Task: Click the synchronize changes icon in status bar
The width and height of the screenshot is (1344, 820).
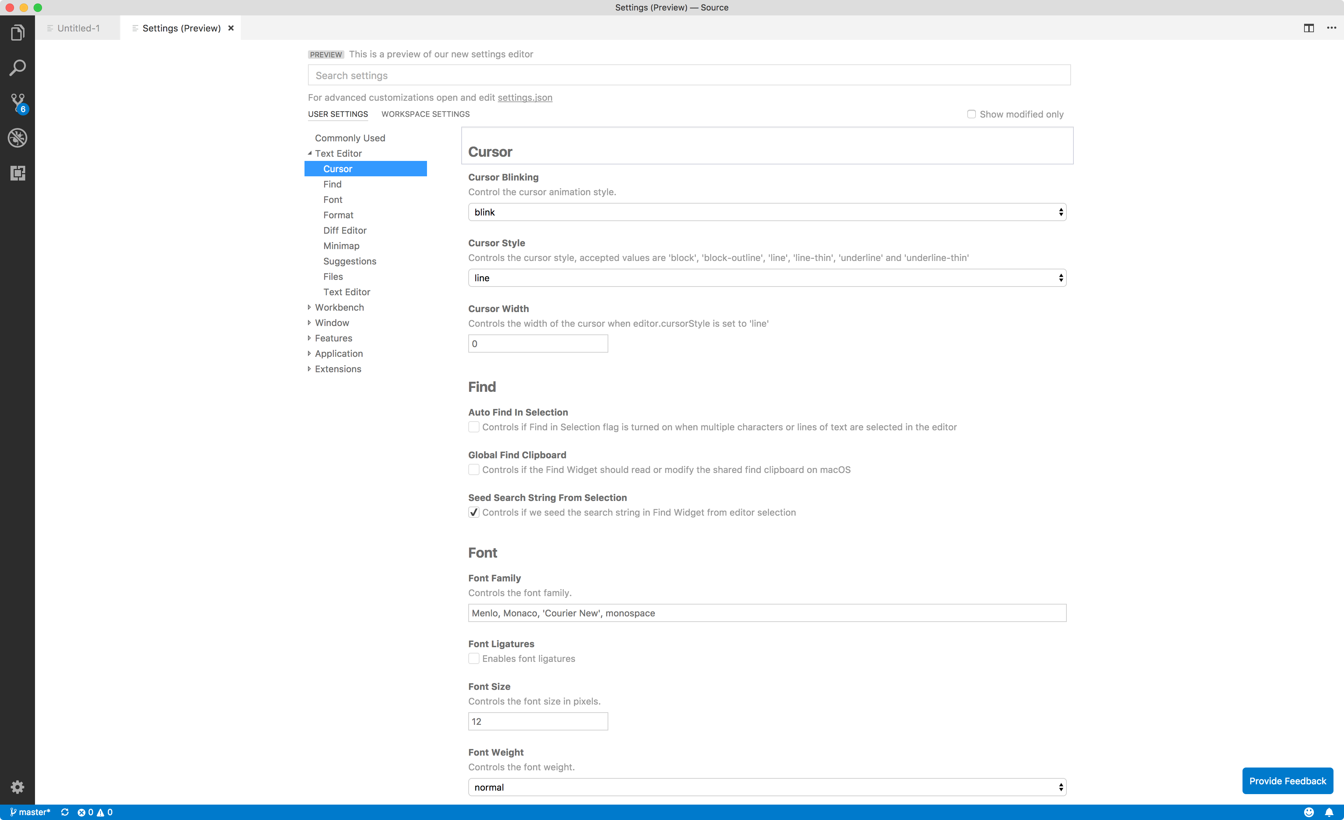Action: point(65,812)
